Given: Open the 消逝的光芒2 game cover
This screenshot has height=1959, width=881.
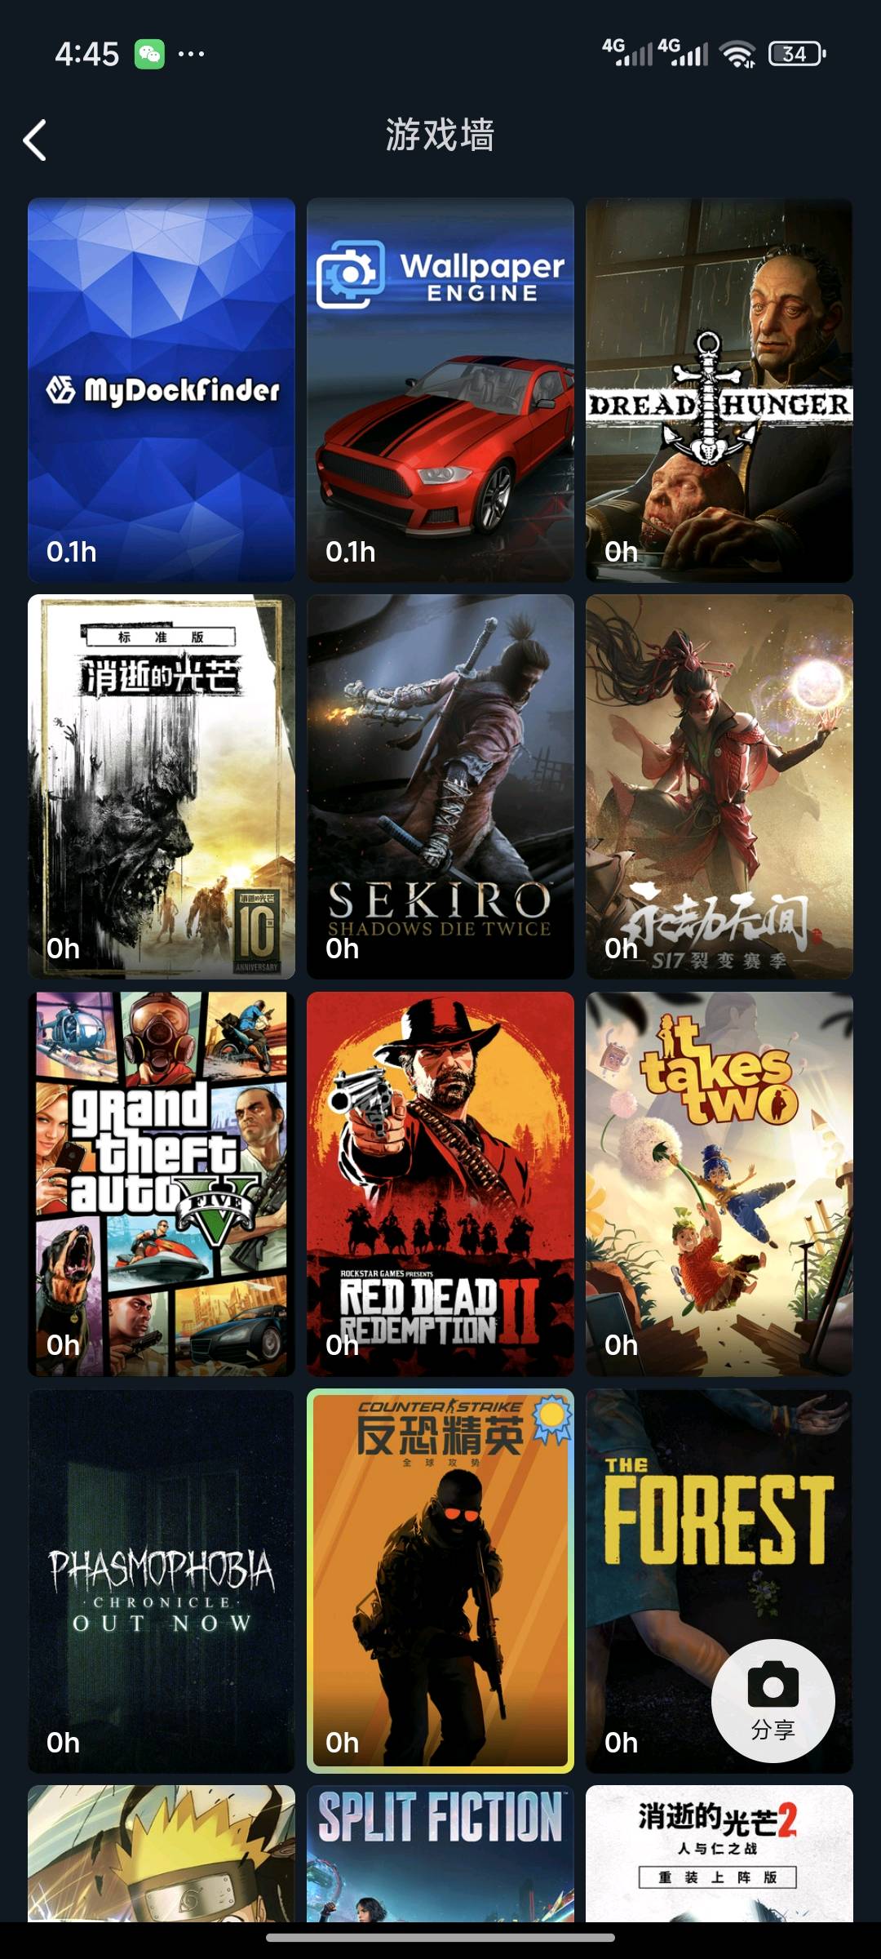Looking at the screenshot, I should point(719,1853).
